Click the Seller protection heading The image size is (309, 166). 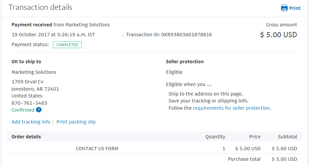(x=185, y=62)
